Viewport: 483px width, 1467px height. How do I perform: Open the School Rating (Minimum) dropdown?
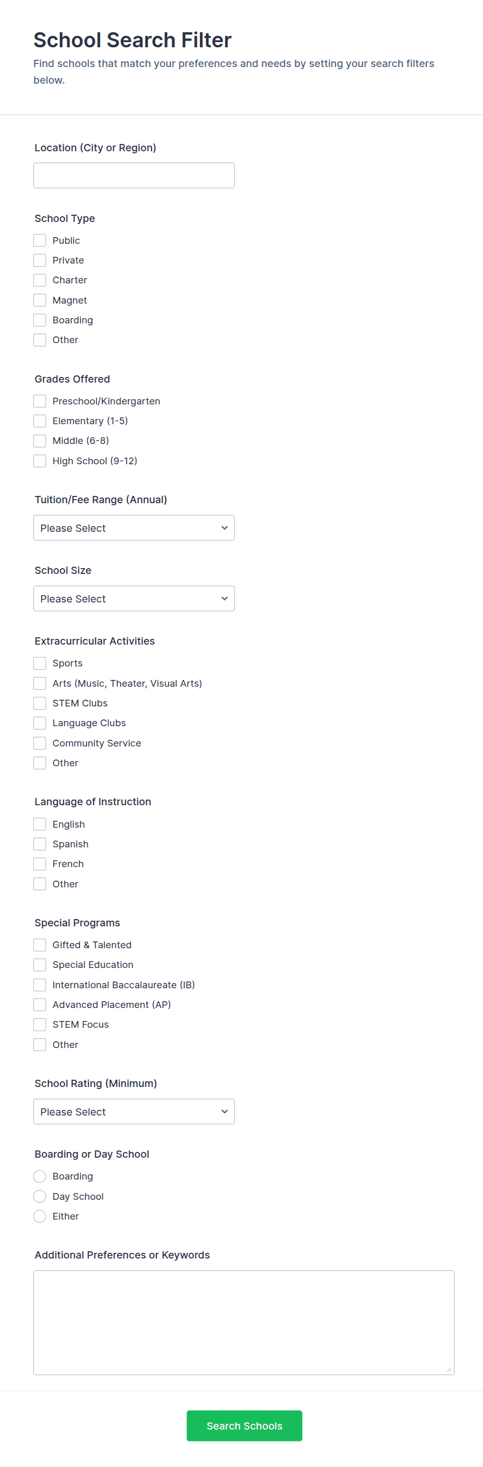[133, 1111]
